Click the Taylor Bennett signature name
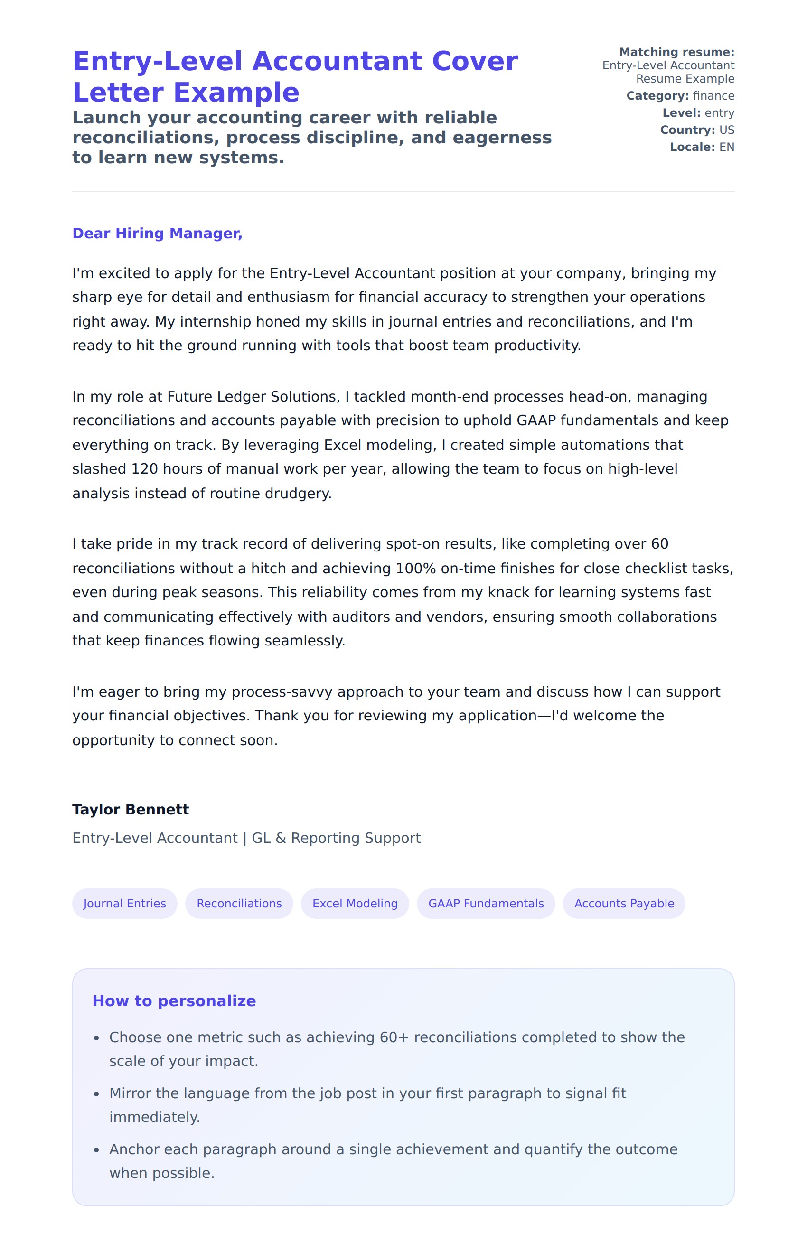 pyautogui.click(x=131, y=809)
